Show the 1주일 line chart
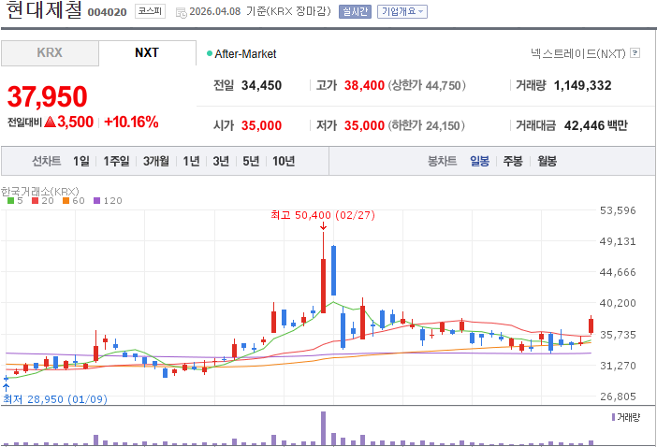Image resolution: width=657 pixels, height=447 pixels. 116,161
